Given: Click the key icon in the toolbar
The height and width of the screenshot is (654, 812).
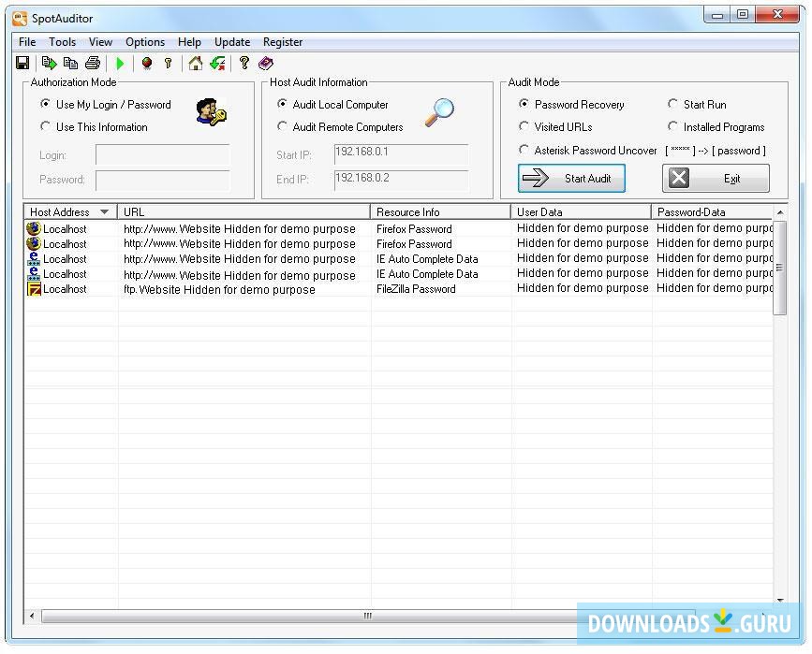Looking at the screenshot, I should click(x=169, y=64).
